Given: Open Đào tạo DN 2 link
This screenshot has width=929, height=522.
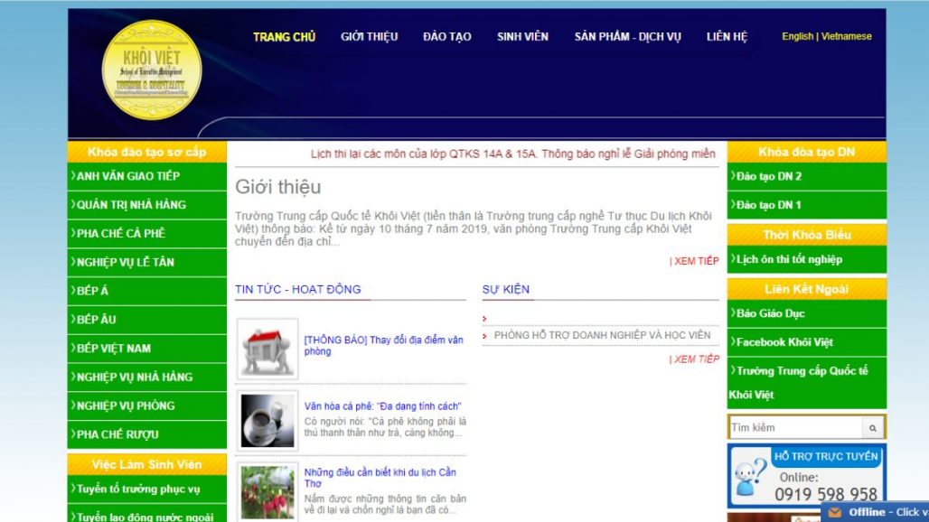Looking at the screenshot, I should 807,176.
